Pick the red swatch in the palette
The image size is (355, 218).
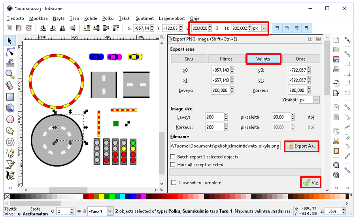click(x=91, y=197)
